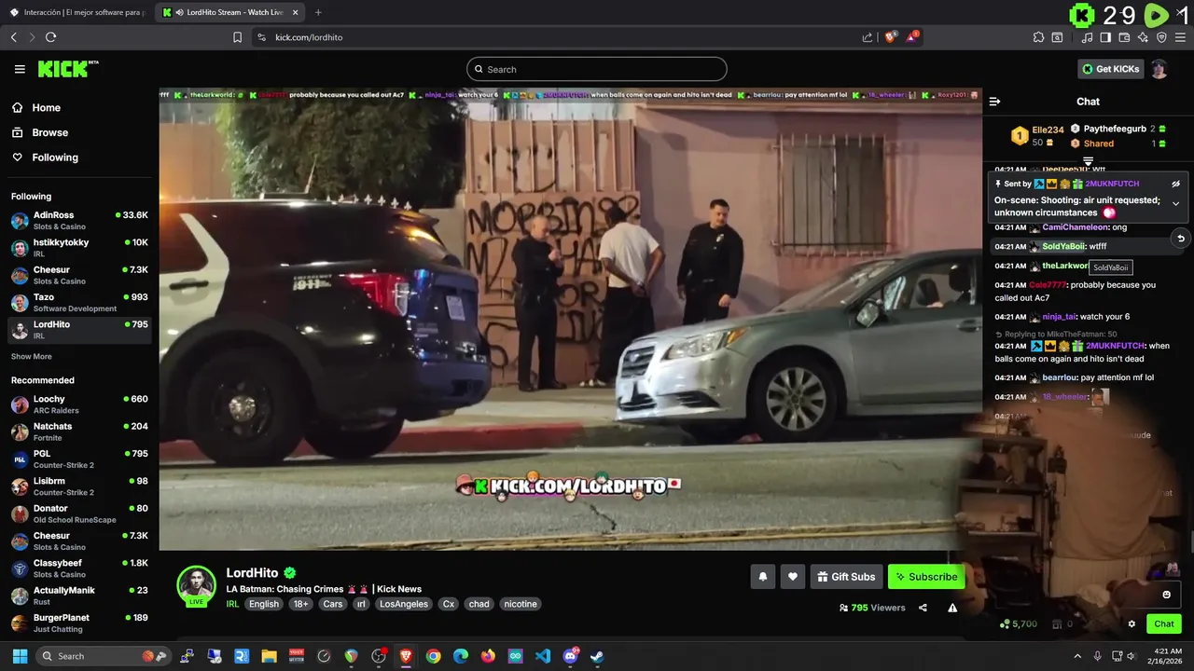Click 2MUKNFUTCH username in pinned message
Screen dimensions: 1194x671
coord(1112,184)
